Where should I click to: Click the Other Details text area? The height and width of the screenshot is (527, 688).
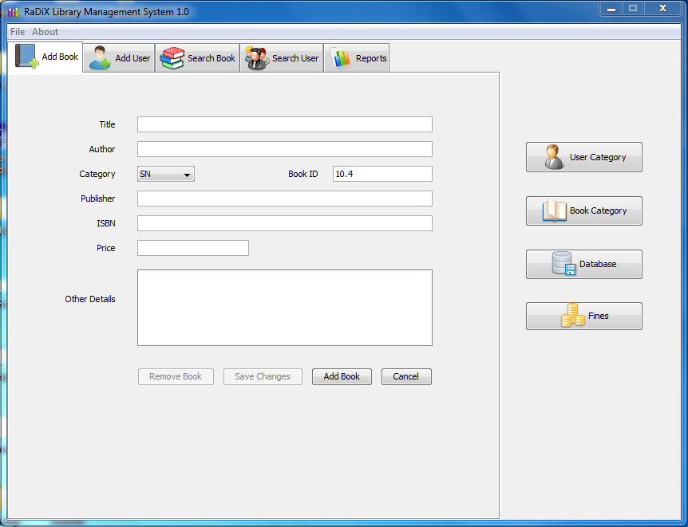(284, 308)
